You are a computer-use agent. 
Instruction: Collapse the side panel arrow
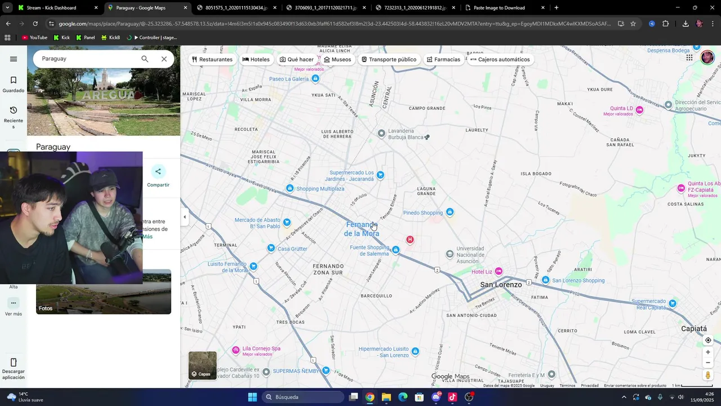coord(184,217)
